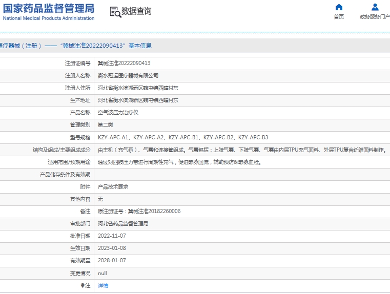The height and width of the screenshot is (294, 390).
Task: Click 变更情况 value null
Action: pyautogui.click(x=102, y=274)
